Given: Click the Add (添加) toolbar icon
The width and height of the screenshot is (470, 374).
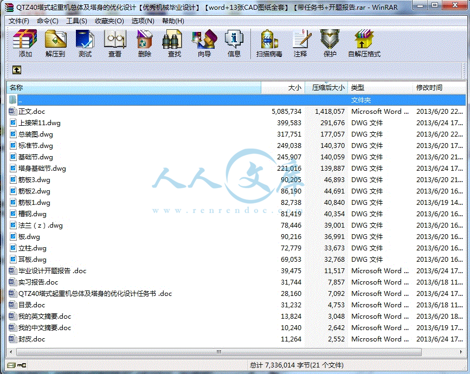Looking at the screenshot, I should coord(25,39).
